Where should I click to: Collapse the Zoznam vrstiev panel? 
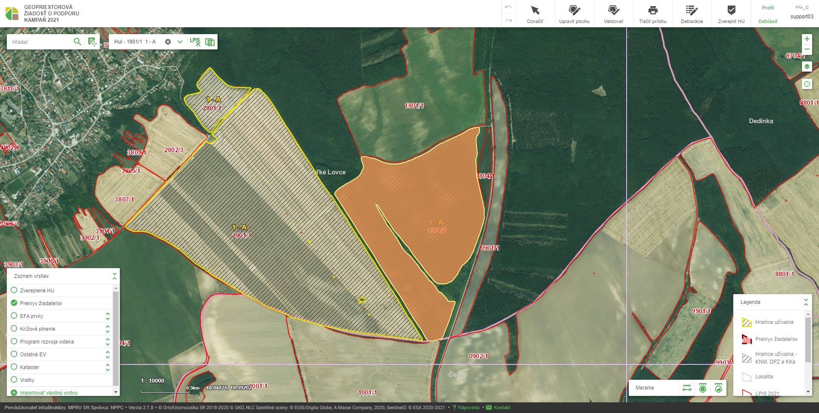point(114,276)
